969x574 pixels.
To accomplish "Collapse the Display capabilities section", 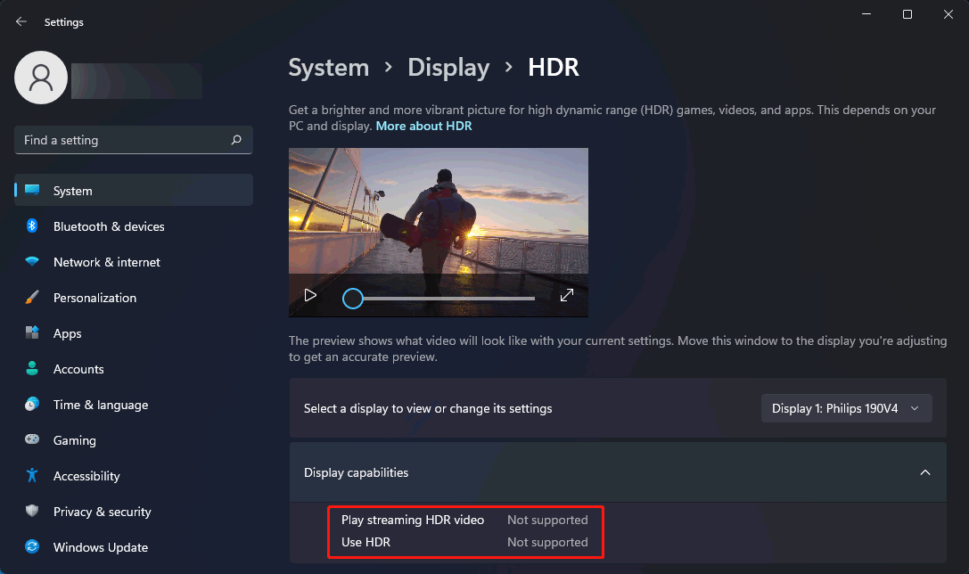I will [924, 471].
